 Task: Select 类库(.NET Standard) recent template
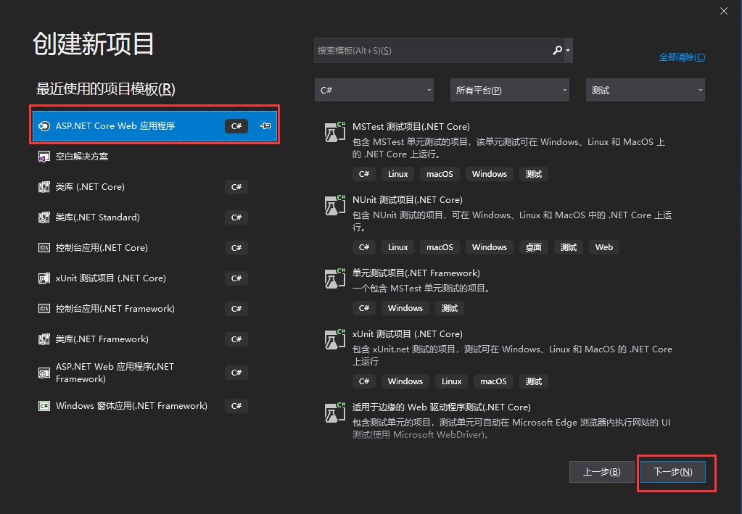[154, 217]
